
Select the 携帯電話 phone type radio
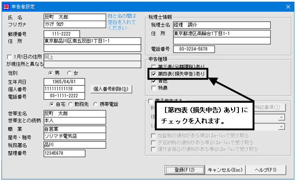pyautogui.click(x=95, y=104)
